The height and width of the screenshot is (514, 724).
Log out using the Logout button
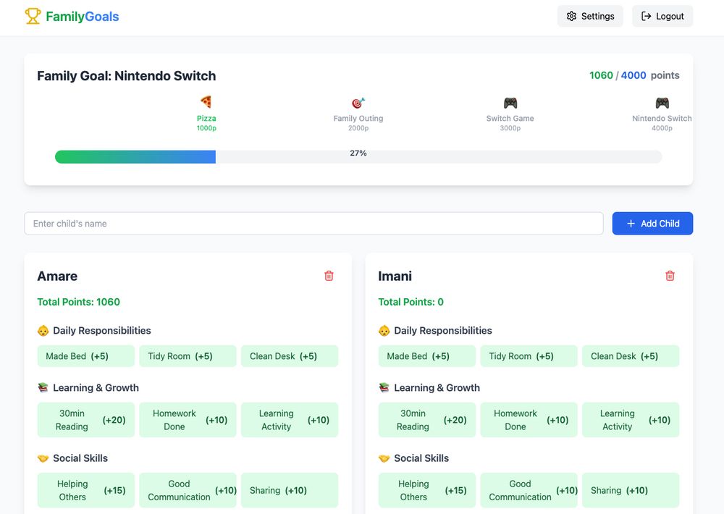click(662, 16)
